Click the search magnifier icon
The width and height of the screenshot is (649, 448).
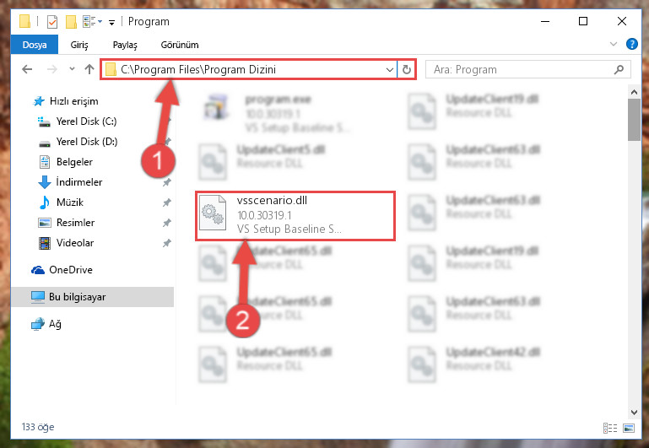tap(619, 69)
